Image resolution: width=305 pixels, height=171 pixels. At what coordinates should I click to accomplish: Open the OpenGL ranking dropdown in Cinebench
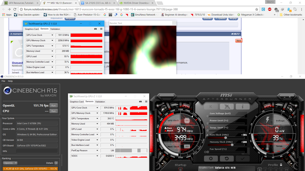10,163
